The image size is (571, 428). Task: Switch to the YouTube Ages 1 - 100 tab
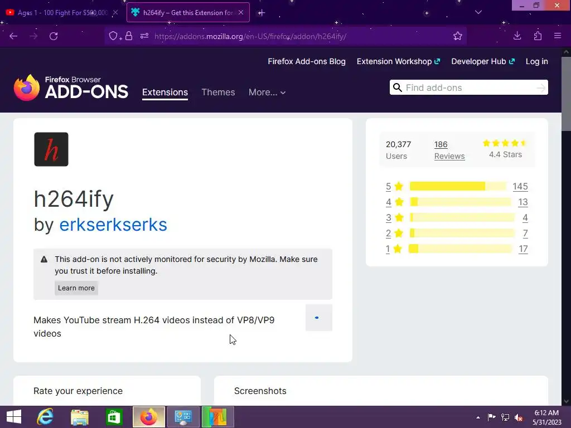[x=62, y=12]
